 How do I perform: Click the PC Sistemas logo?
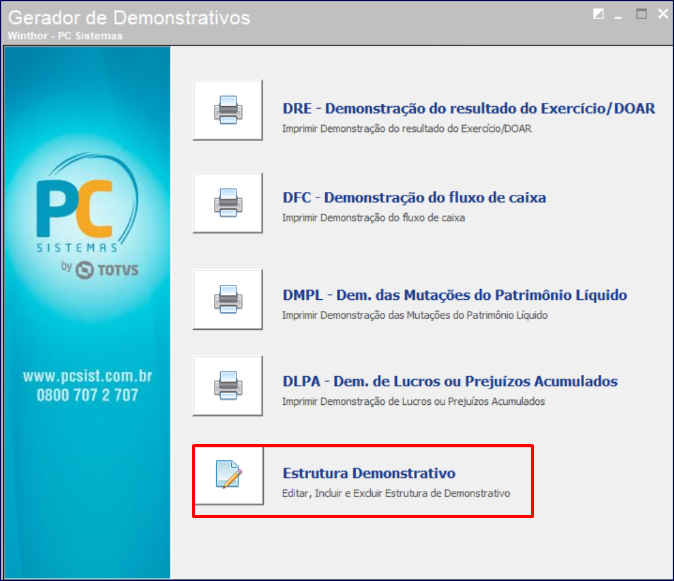[x=88, y=203]
